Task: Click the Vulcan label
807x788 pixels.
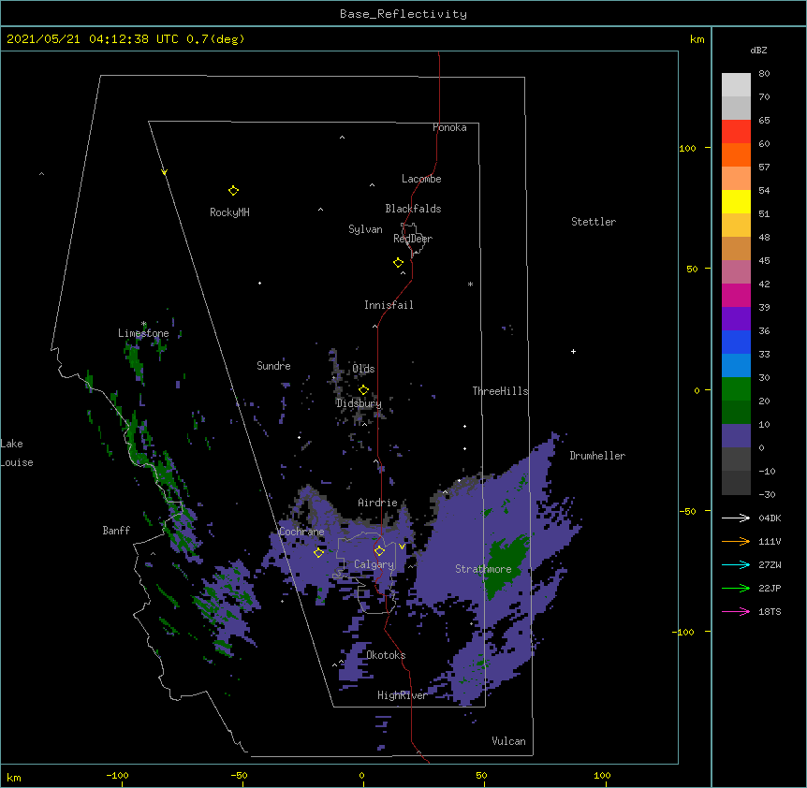Action: click(x=508, y=741)
